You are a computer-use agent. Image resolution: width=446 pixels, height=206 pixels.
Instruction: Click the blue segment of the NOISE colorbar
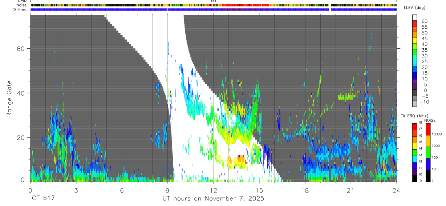[428, 164]
